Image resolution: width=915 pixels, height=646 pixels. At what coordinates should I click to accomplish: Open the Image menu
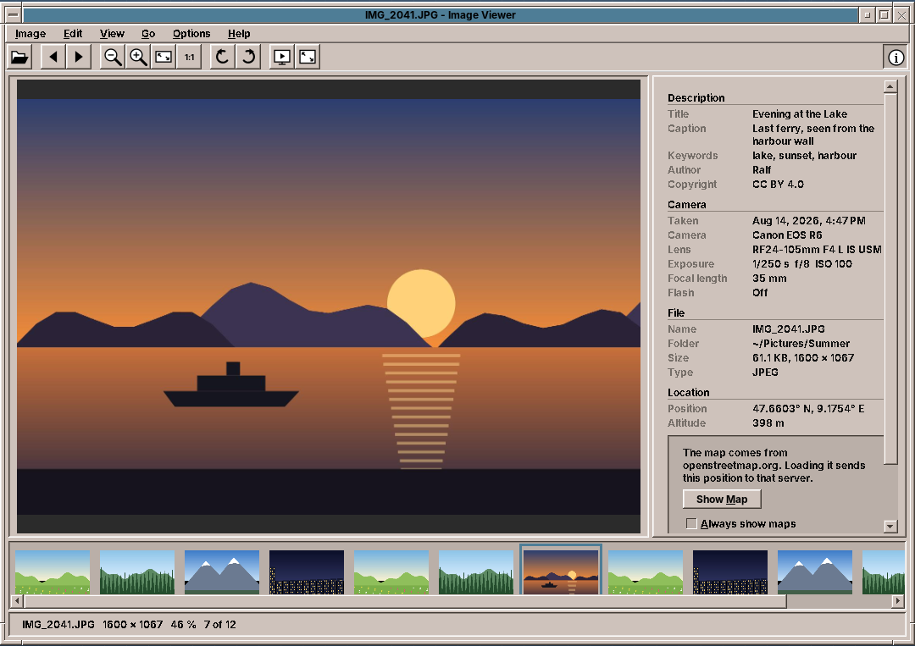pos(30,34)
